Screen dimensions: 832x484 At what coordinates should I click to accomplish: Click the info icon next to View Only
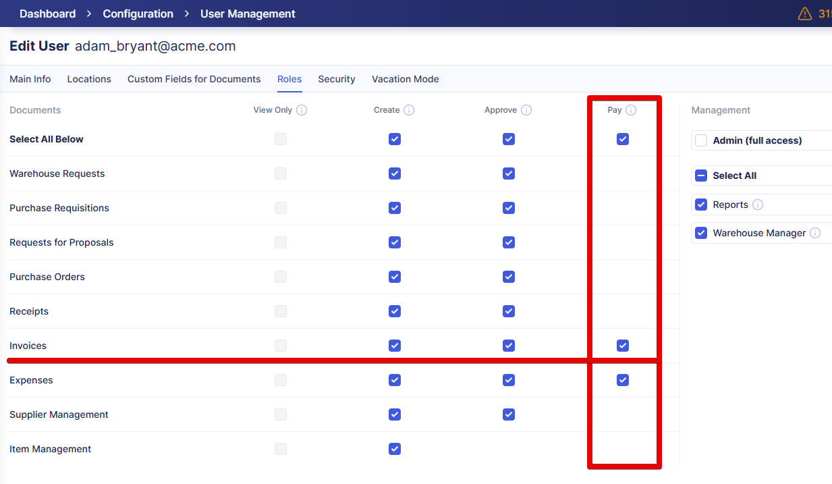pos(302,110)
